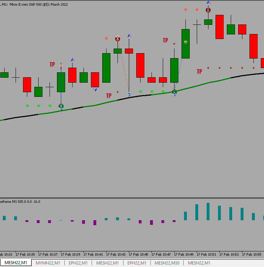The height and width of the screenshot is (267, 264).
Task: Open the EPH22,M1 tab right after MYMH22,M1
Action: click(x=78, y=263)
